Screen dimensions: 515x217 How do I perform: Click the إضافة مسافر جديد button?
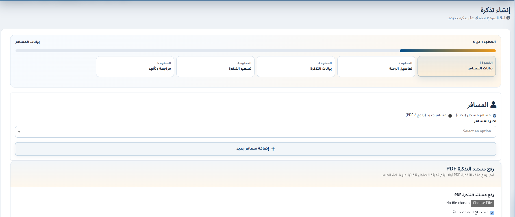[255, 149]
